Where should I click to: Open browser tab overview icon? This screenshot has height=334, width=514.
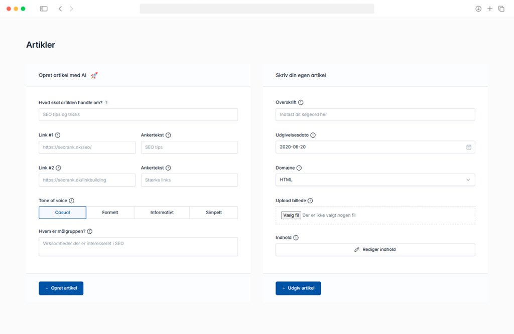(x=501, y=9)
